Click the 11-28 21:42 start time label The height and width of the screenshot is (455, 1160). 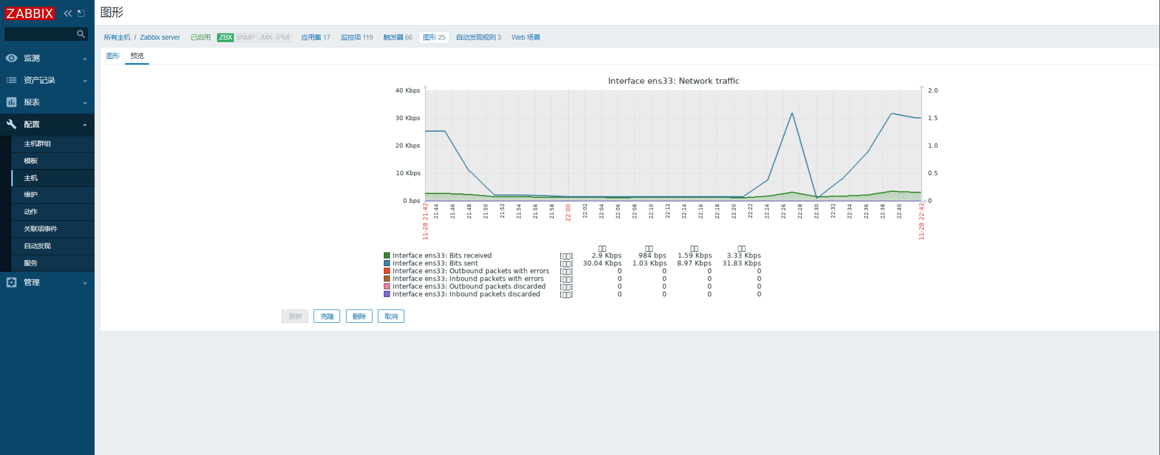(425, 221)
